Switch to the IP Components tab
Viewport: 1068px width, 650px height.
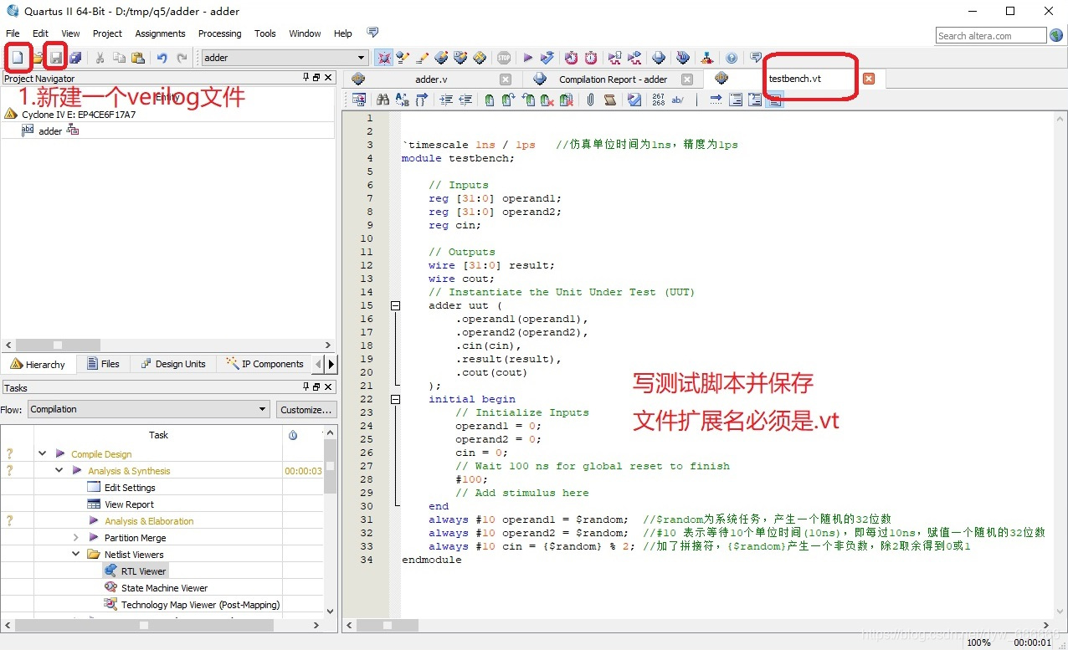(265, 364)
